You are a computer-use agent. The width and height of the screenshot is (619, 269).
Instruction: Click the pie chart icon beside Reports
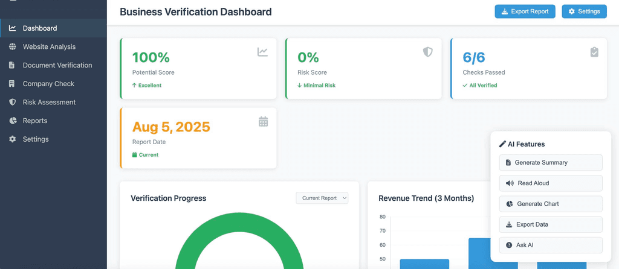[x=13, y=121]
